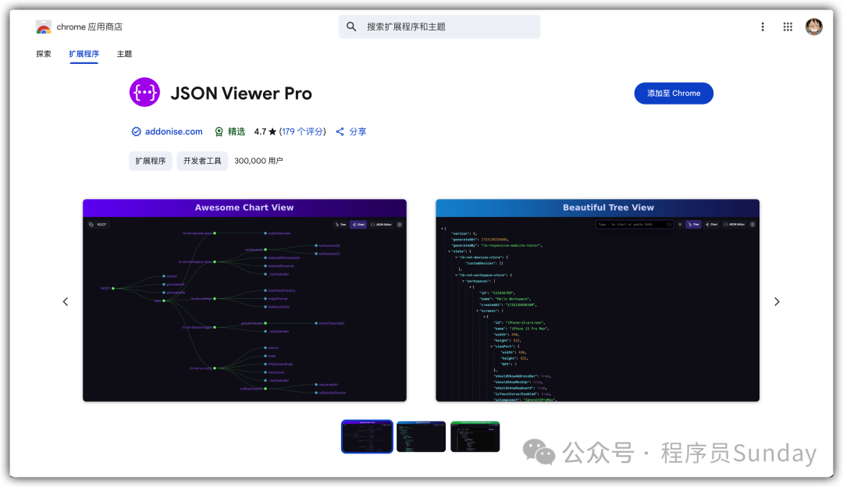Click the search magnifier icon

coord(351,27)
